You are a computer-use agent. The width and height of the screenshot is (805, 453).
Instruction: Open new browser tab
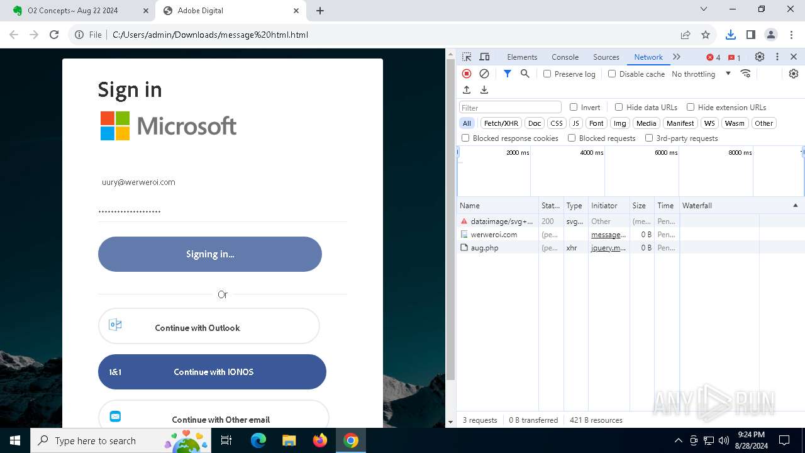click(320, 11)
